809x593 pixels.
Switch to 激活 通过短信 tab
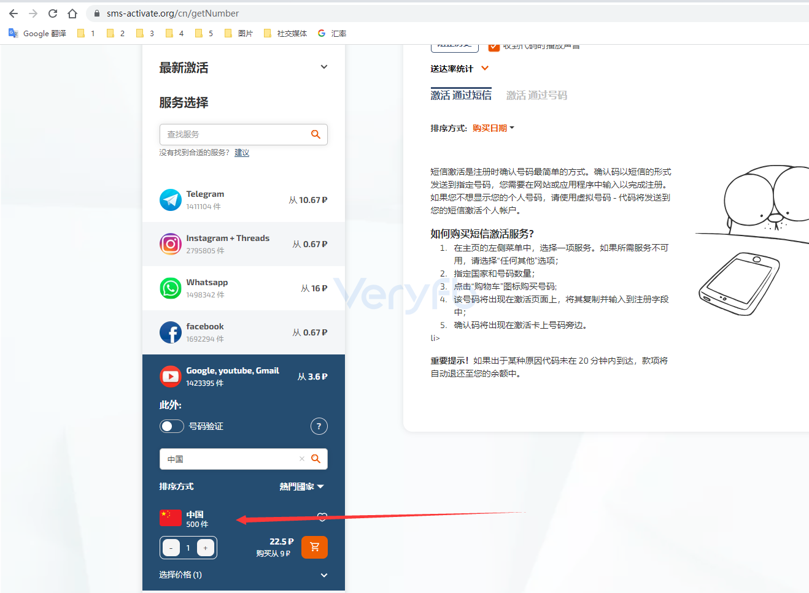point(461,95)
